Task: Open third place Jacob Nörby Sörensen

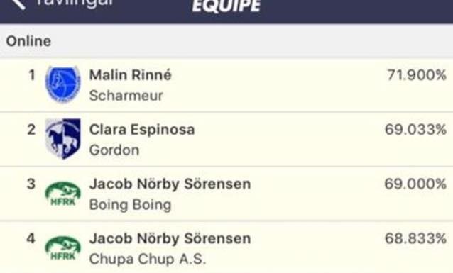Action: tap(170, 184)
